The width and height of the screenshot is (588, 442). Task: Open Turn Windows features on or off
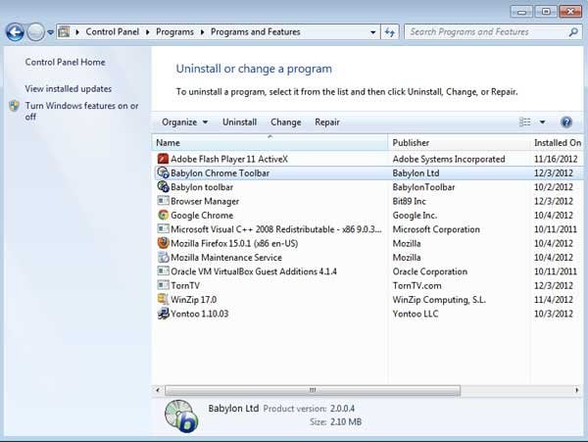coord(81,112)
